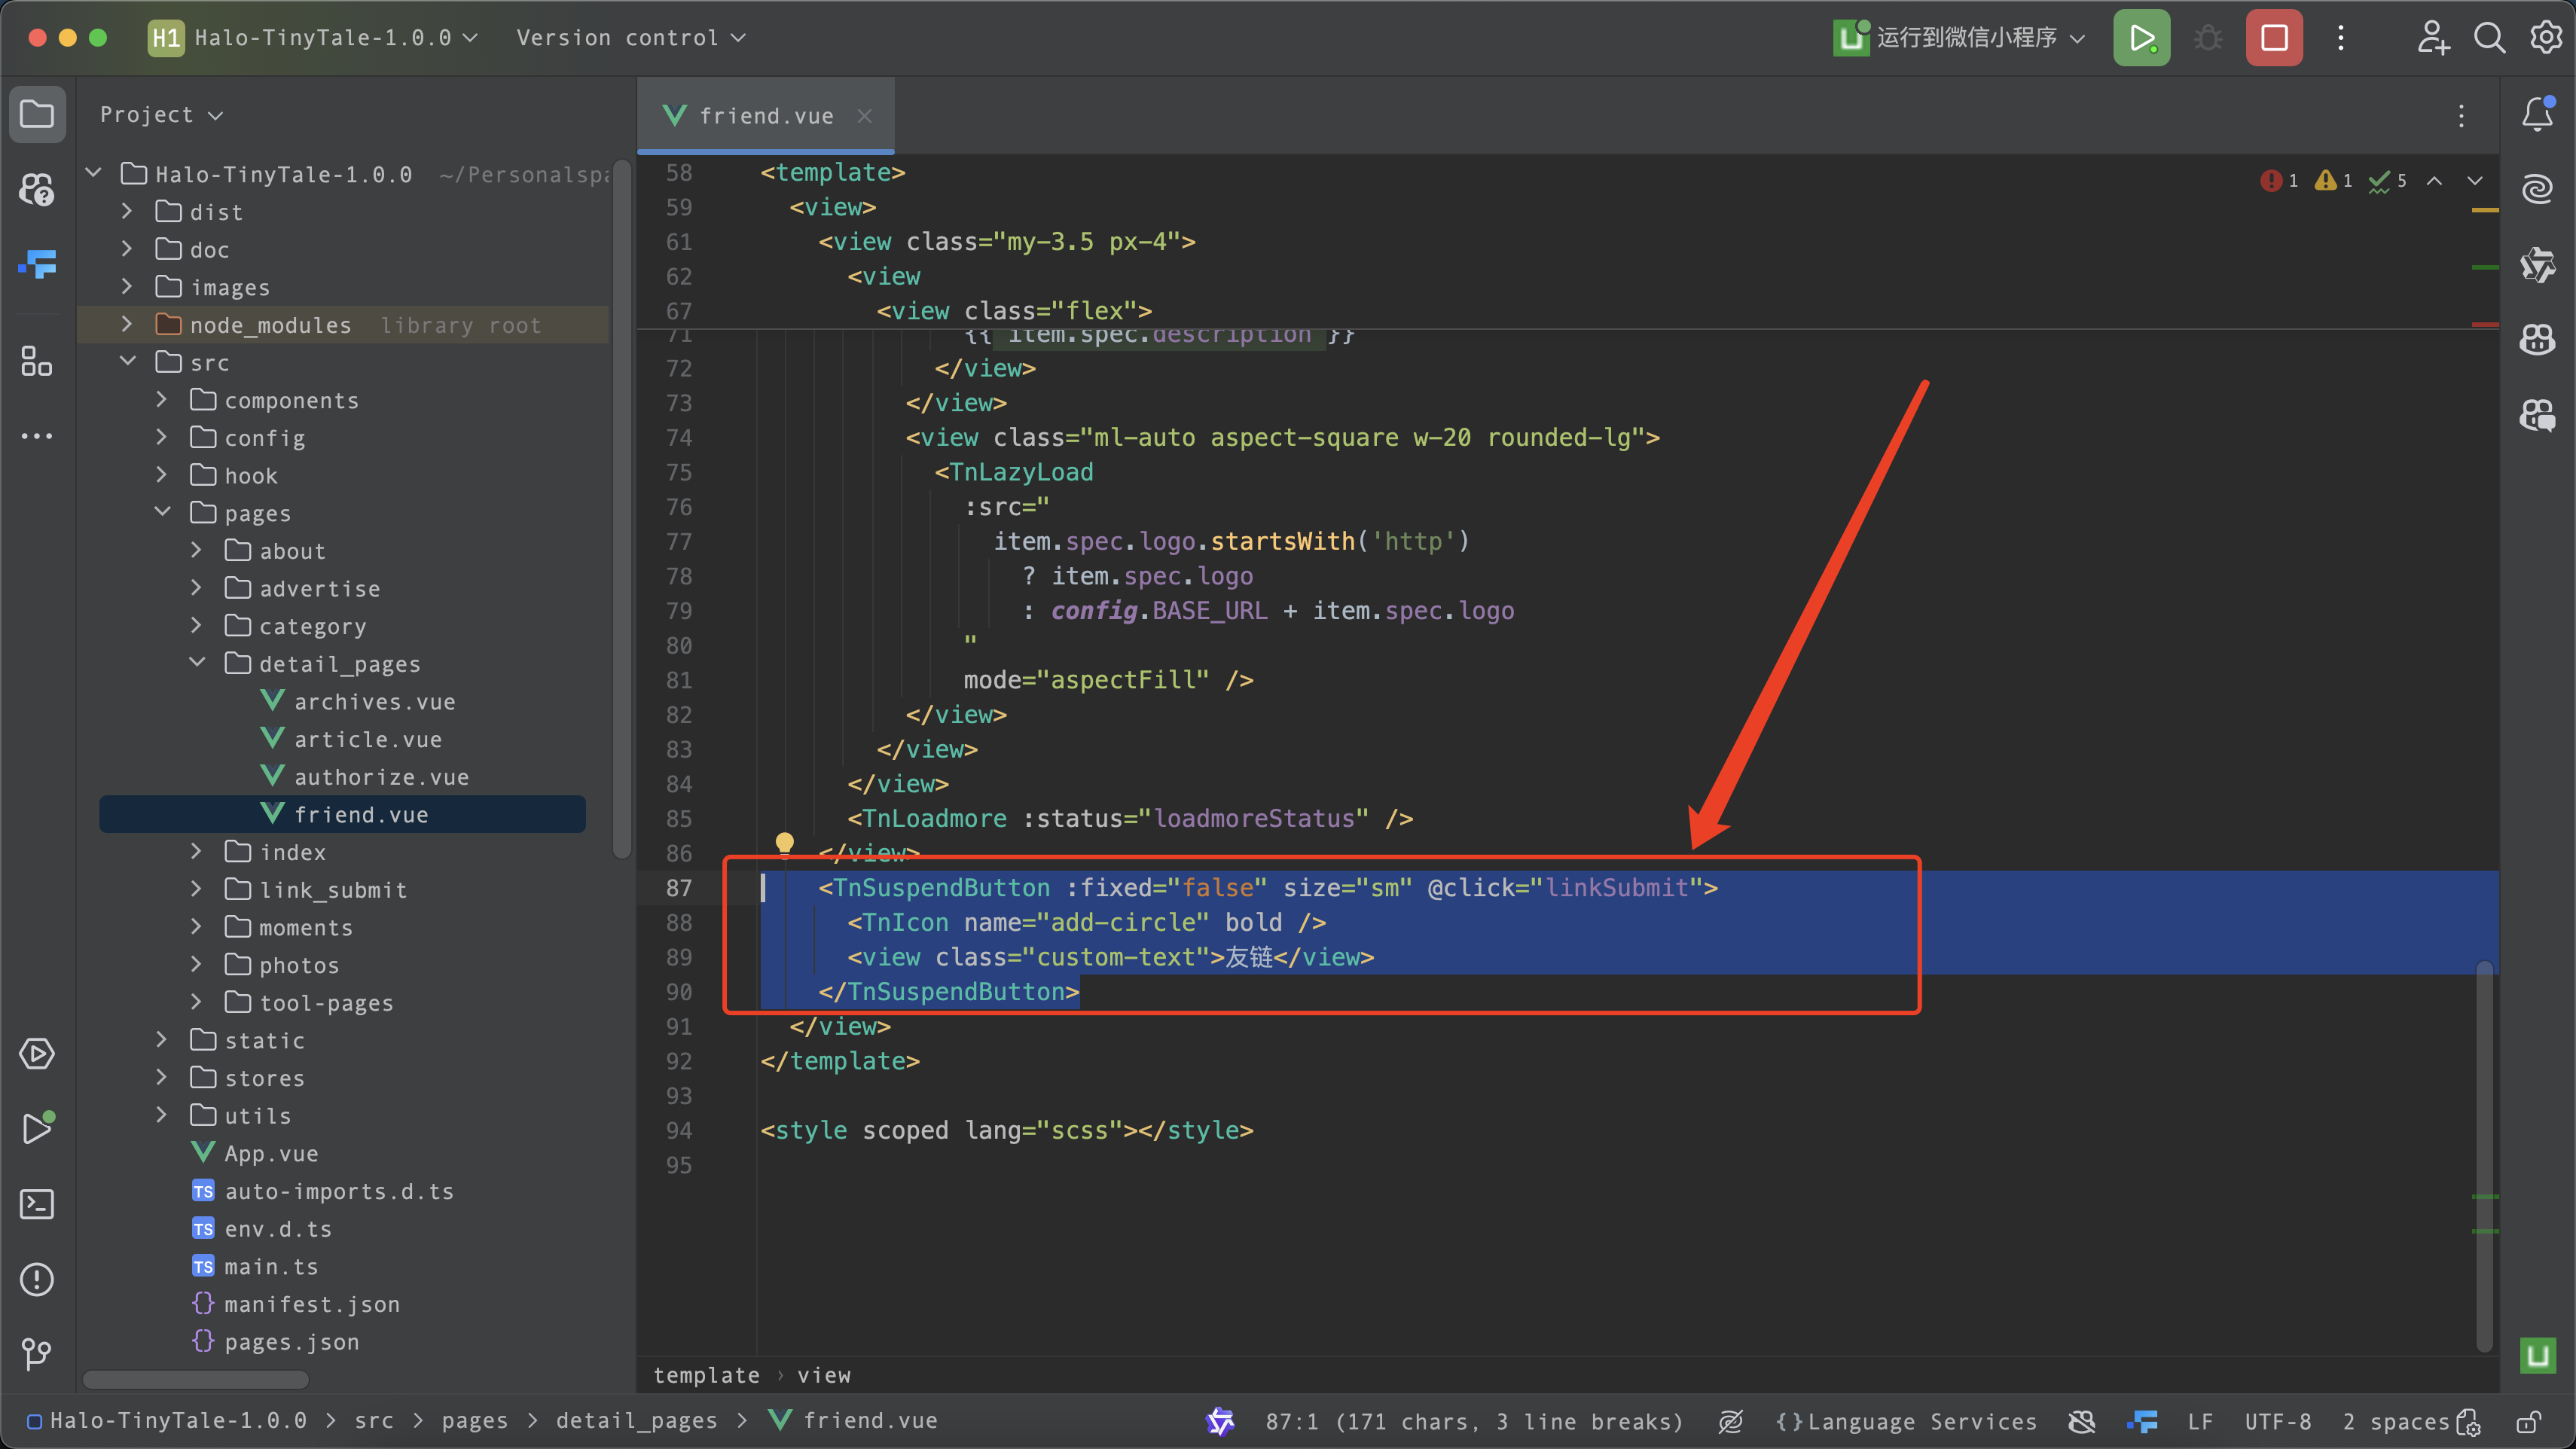Viewport: 2576px width, 1449px height.
Task: Click UTF-8 encoding in status bar
Action: click(2277, 1421)
